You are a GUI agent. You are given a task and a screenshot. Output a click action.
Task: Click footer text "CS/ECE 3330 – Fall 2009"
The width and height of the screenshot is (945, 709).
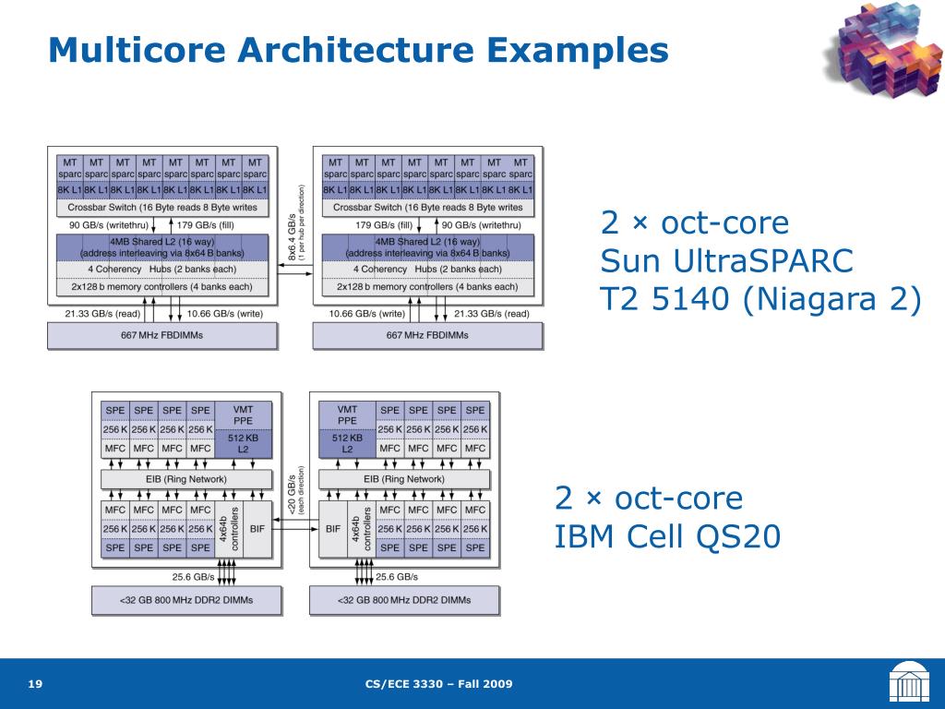[x=438, y=684]
